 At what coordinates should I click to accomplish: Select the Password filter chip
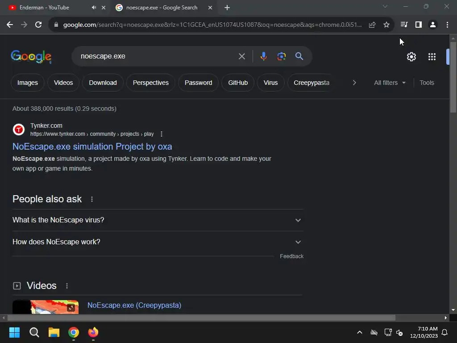[198, 83]
